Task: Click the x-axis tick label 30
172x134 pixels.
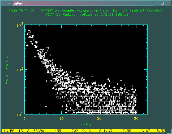Action: point(136,119)
